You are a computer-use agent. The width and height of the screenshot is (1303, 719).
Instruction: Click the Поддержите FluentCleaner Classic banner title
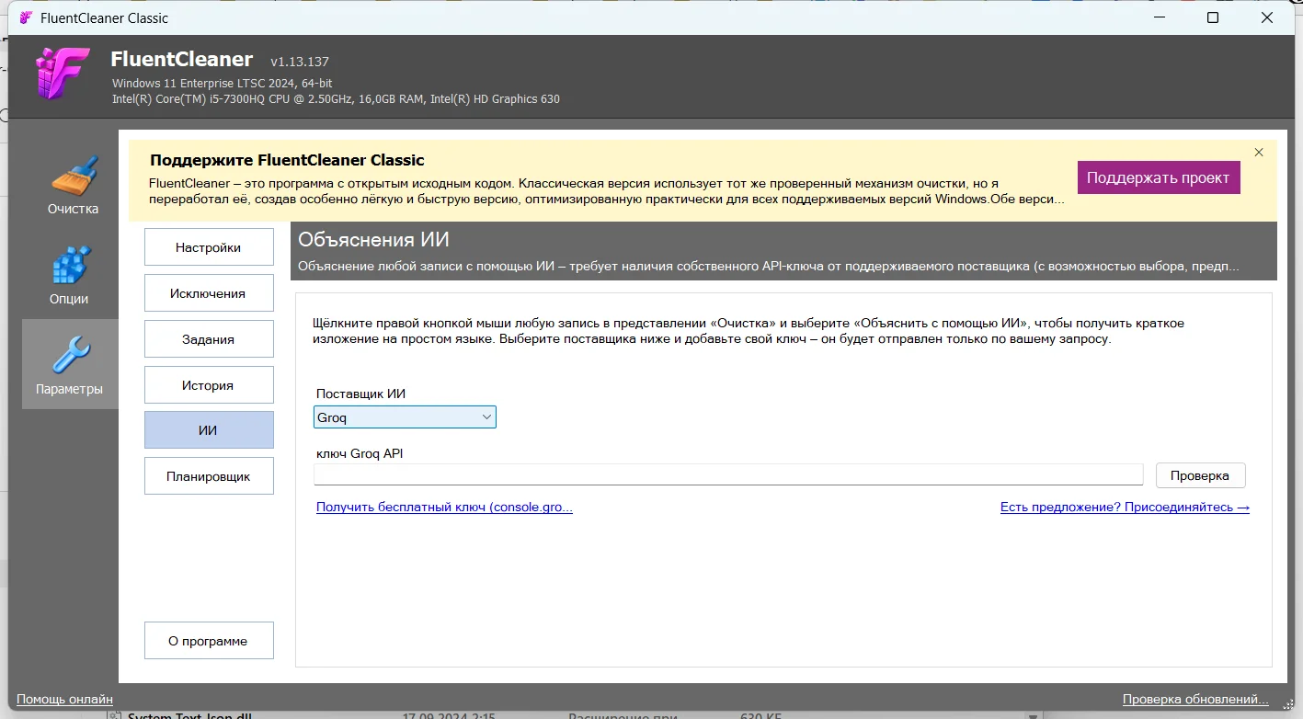pyautogui.click(x=287, y=160)
